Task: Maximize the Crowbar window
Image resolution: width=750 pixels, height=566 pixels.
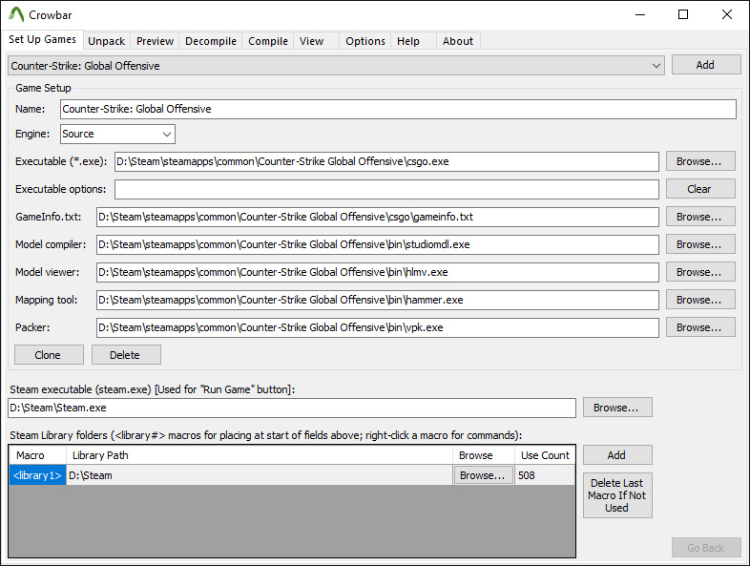Action: point(683,14)
